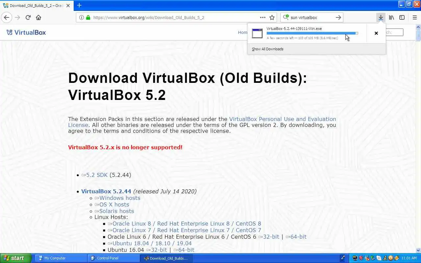Click the running man tray icon

(x=384, y=258)
